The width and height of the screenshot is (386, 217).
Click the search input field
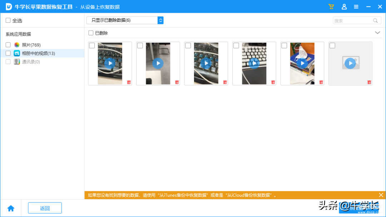[x=352, y=21]
